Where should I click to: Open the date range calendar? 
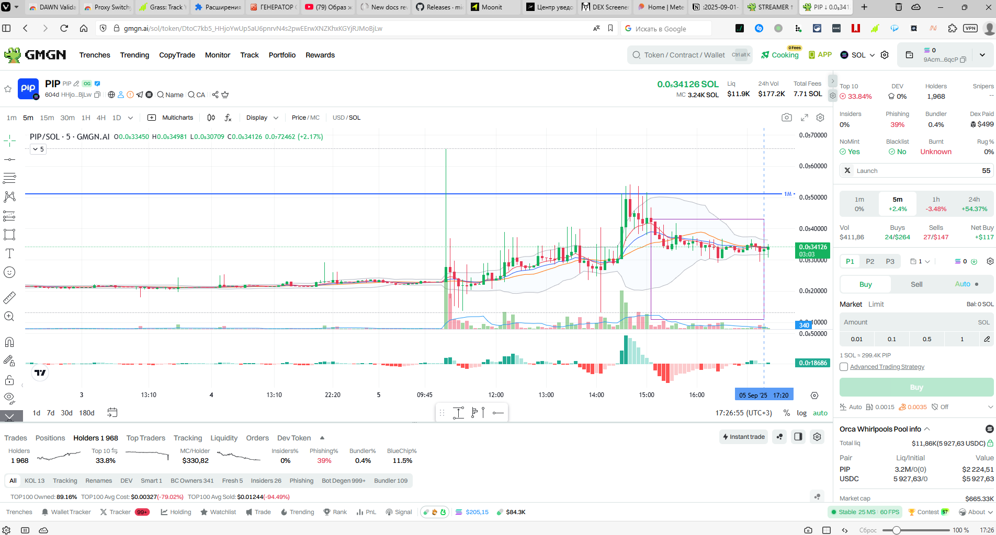112,413
